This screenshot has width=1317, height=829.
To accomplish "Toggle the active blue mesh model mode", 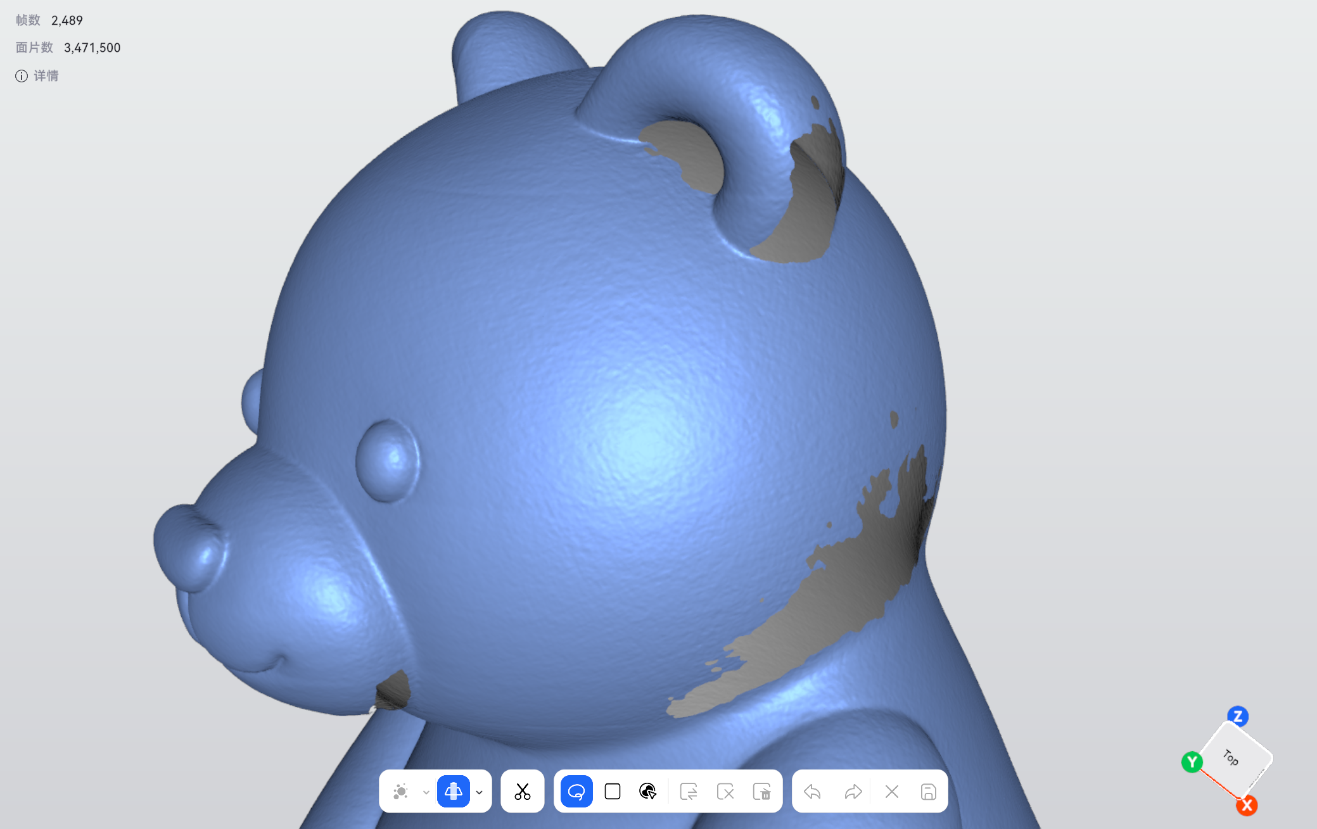I will point(454,792).
